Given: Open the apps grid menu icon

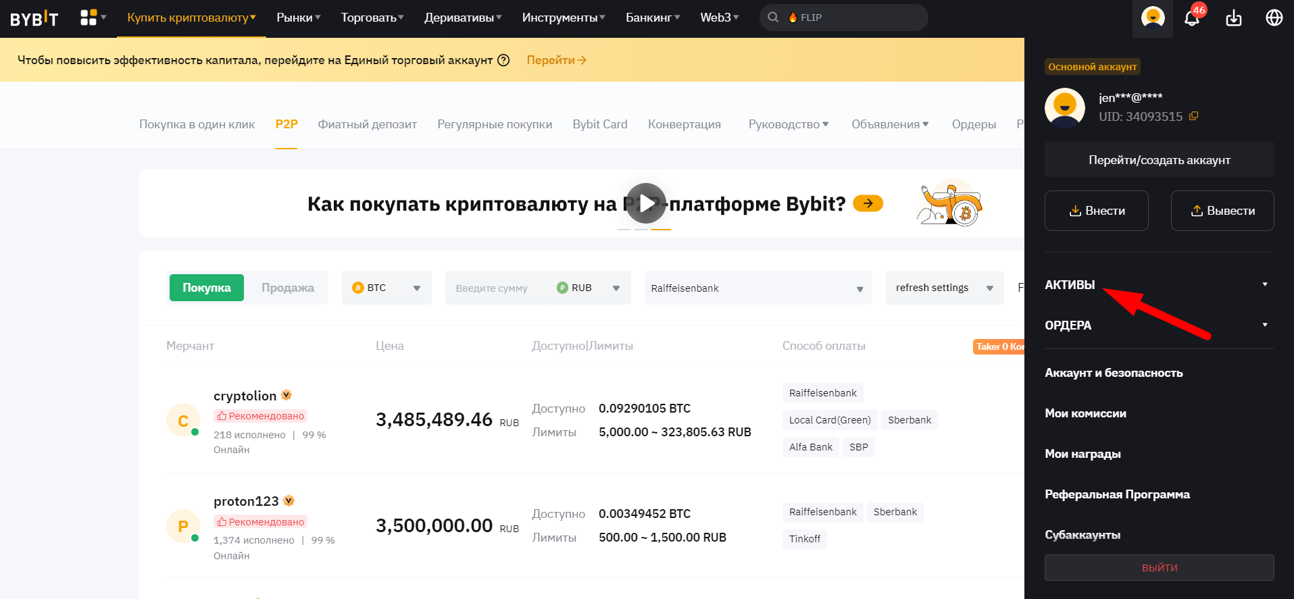Looking at the screenshot, I should point(89,18).
